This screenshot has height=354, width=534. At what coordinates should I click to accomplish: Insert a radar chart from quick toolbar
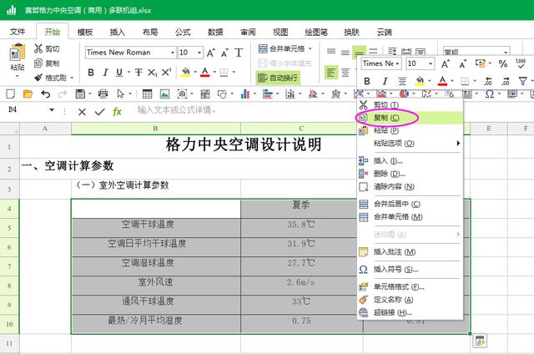(335, 94)
